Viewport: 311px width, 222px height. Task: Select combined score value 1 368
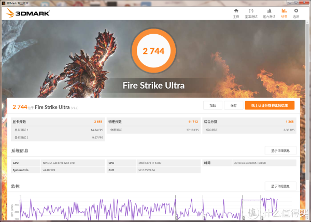click(290, 121)
